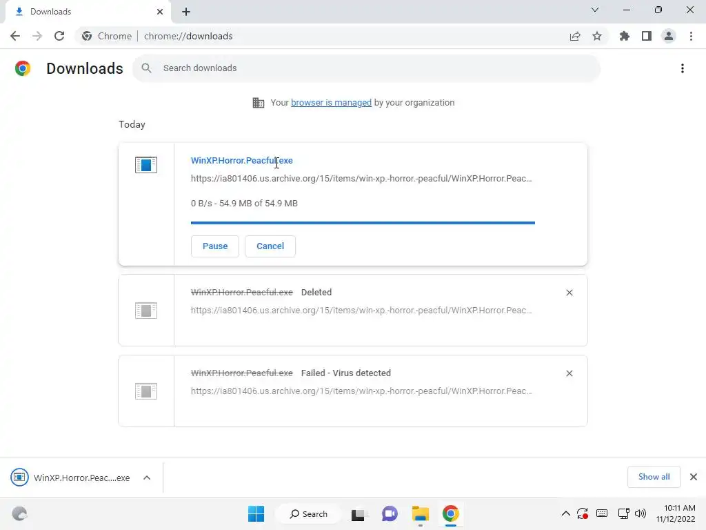Image resolution: width=706 pixels, height=530 pixels.
Task: Open the Windows Start menu
Action: [256, 513]
